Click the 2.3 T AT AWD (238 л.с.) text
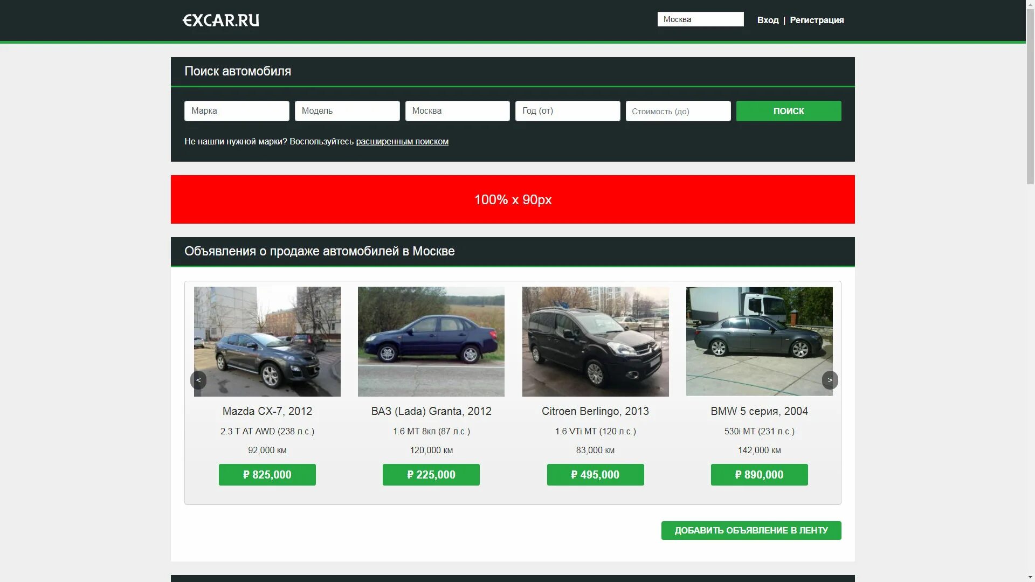This screenshot has width=1035, height=582. pos(267,431)
